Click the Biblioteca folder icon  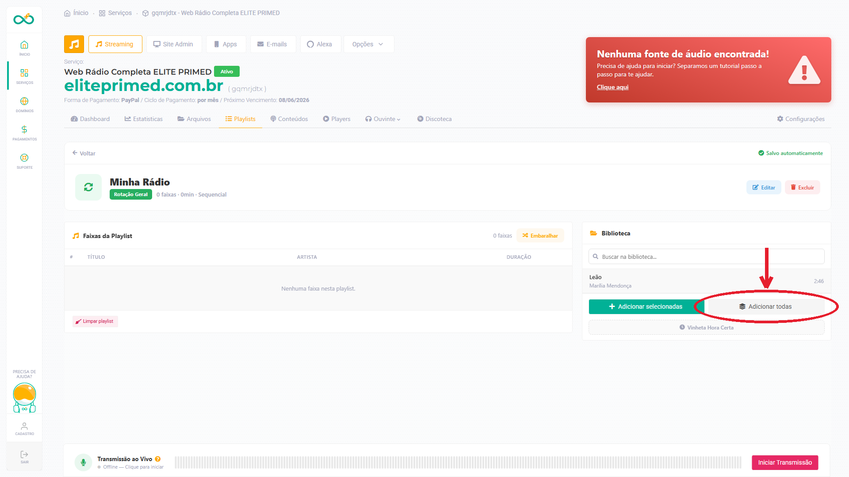(593, 233)
